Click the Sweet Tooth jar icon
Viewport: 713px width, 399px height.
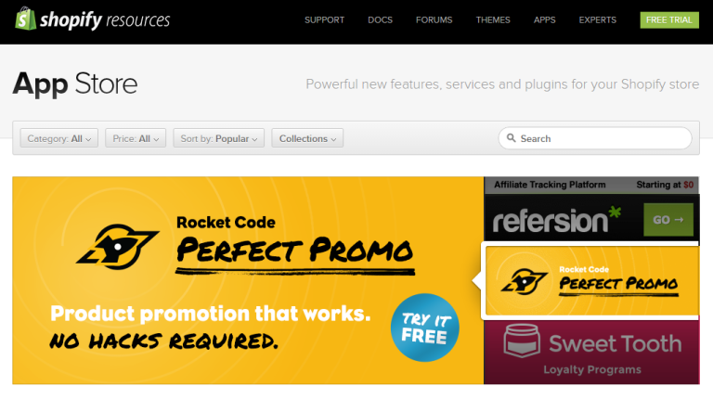point(523,343)
